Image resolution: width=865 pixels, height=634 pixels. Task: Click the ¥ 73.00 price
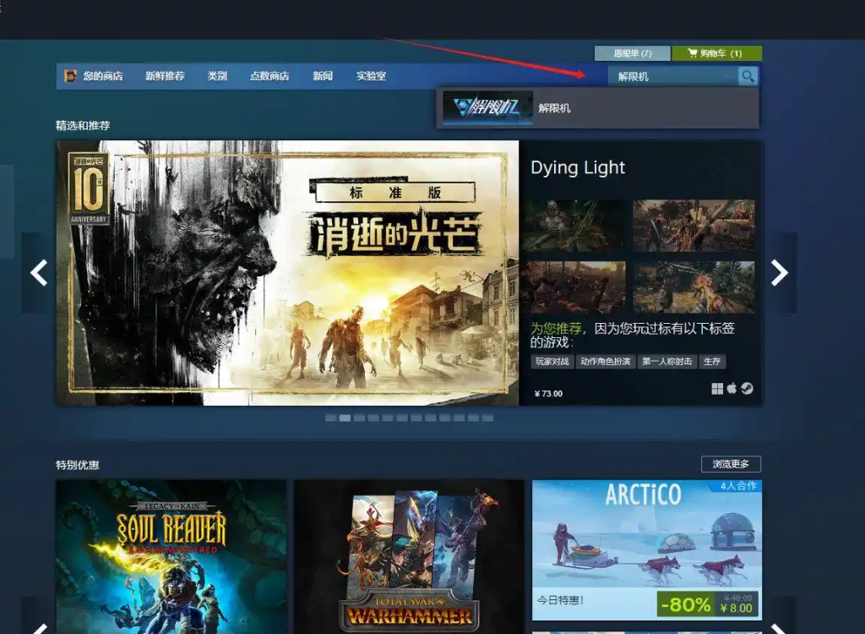point(548,394)
